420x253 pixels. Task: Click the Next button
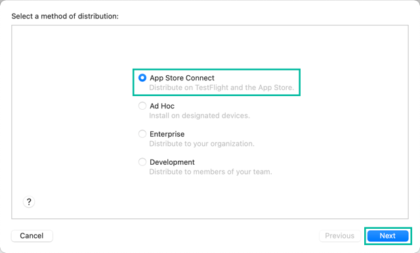tap(388, 236)
